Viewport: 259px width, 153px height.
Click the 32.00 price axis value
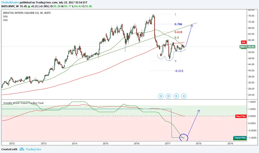(251, 83)
